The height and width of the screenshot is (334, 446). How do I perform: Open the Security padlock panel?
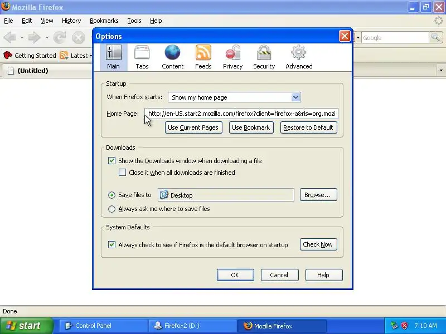click(264, 57)
